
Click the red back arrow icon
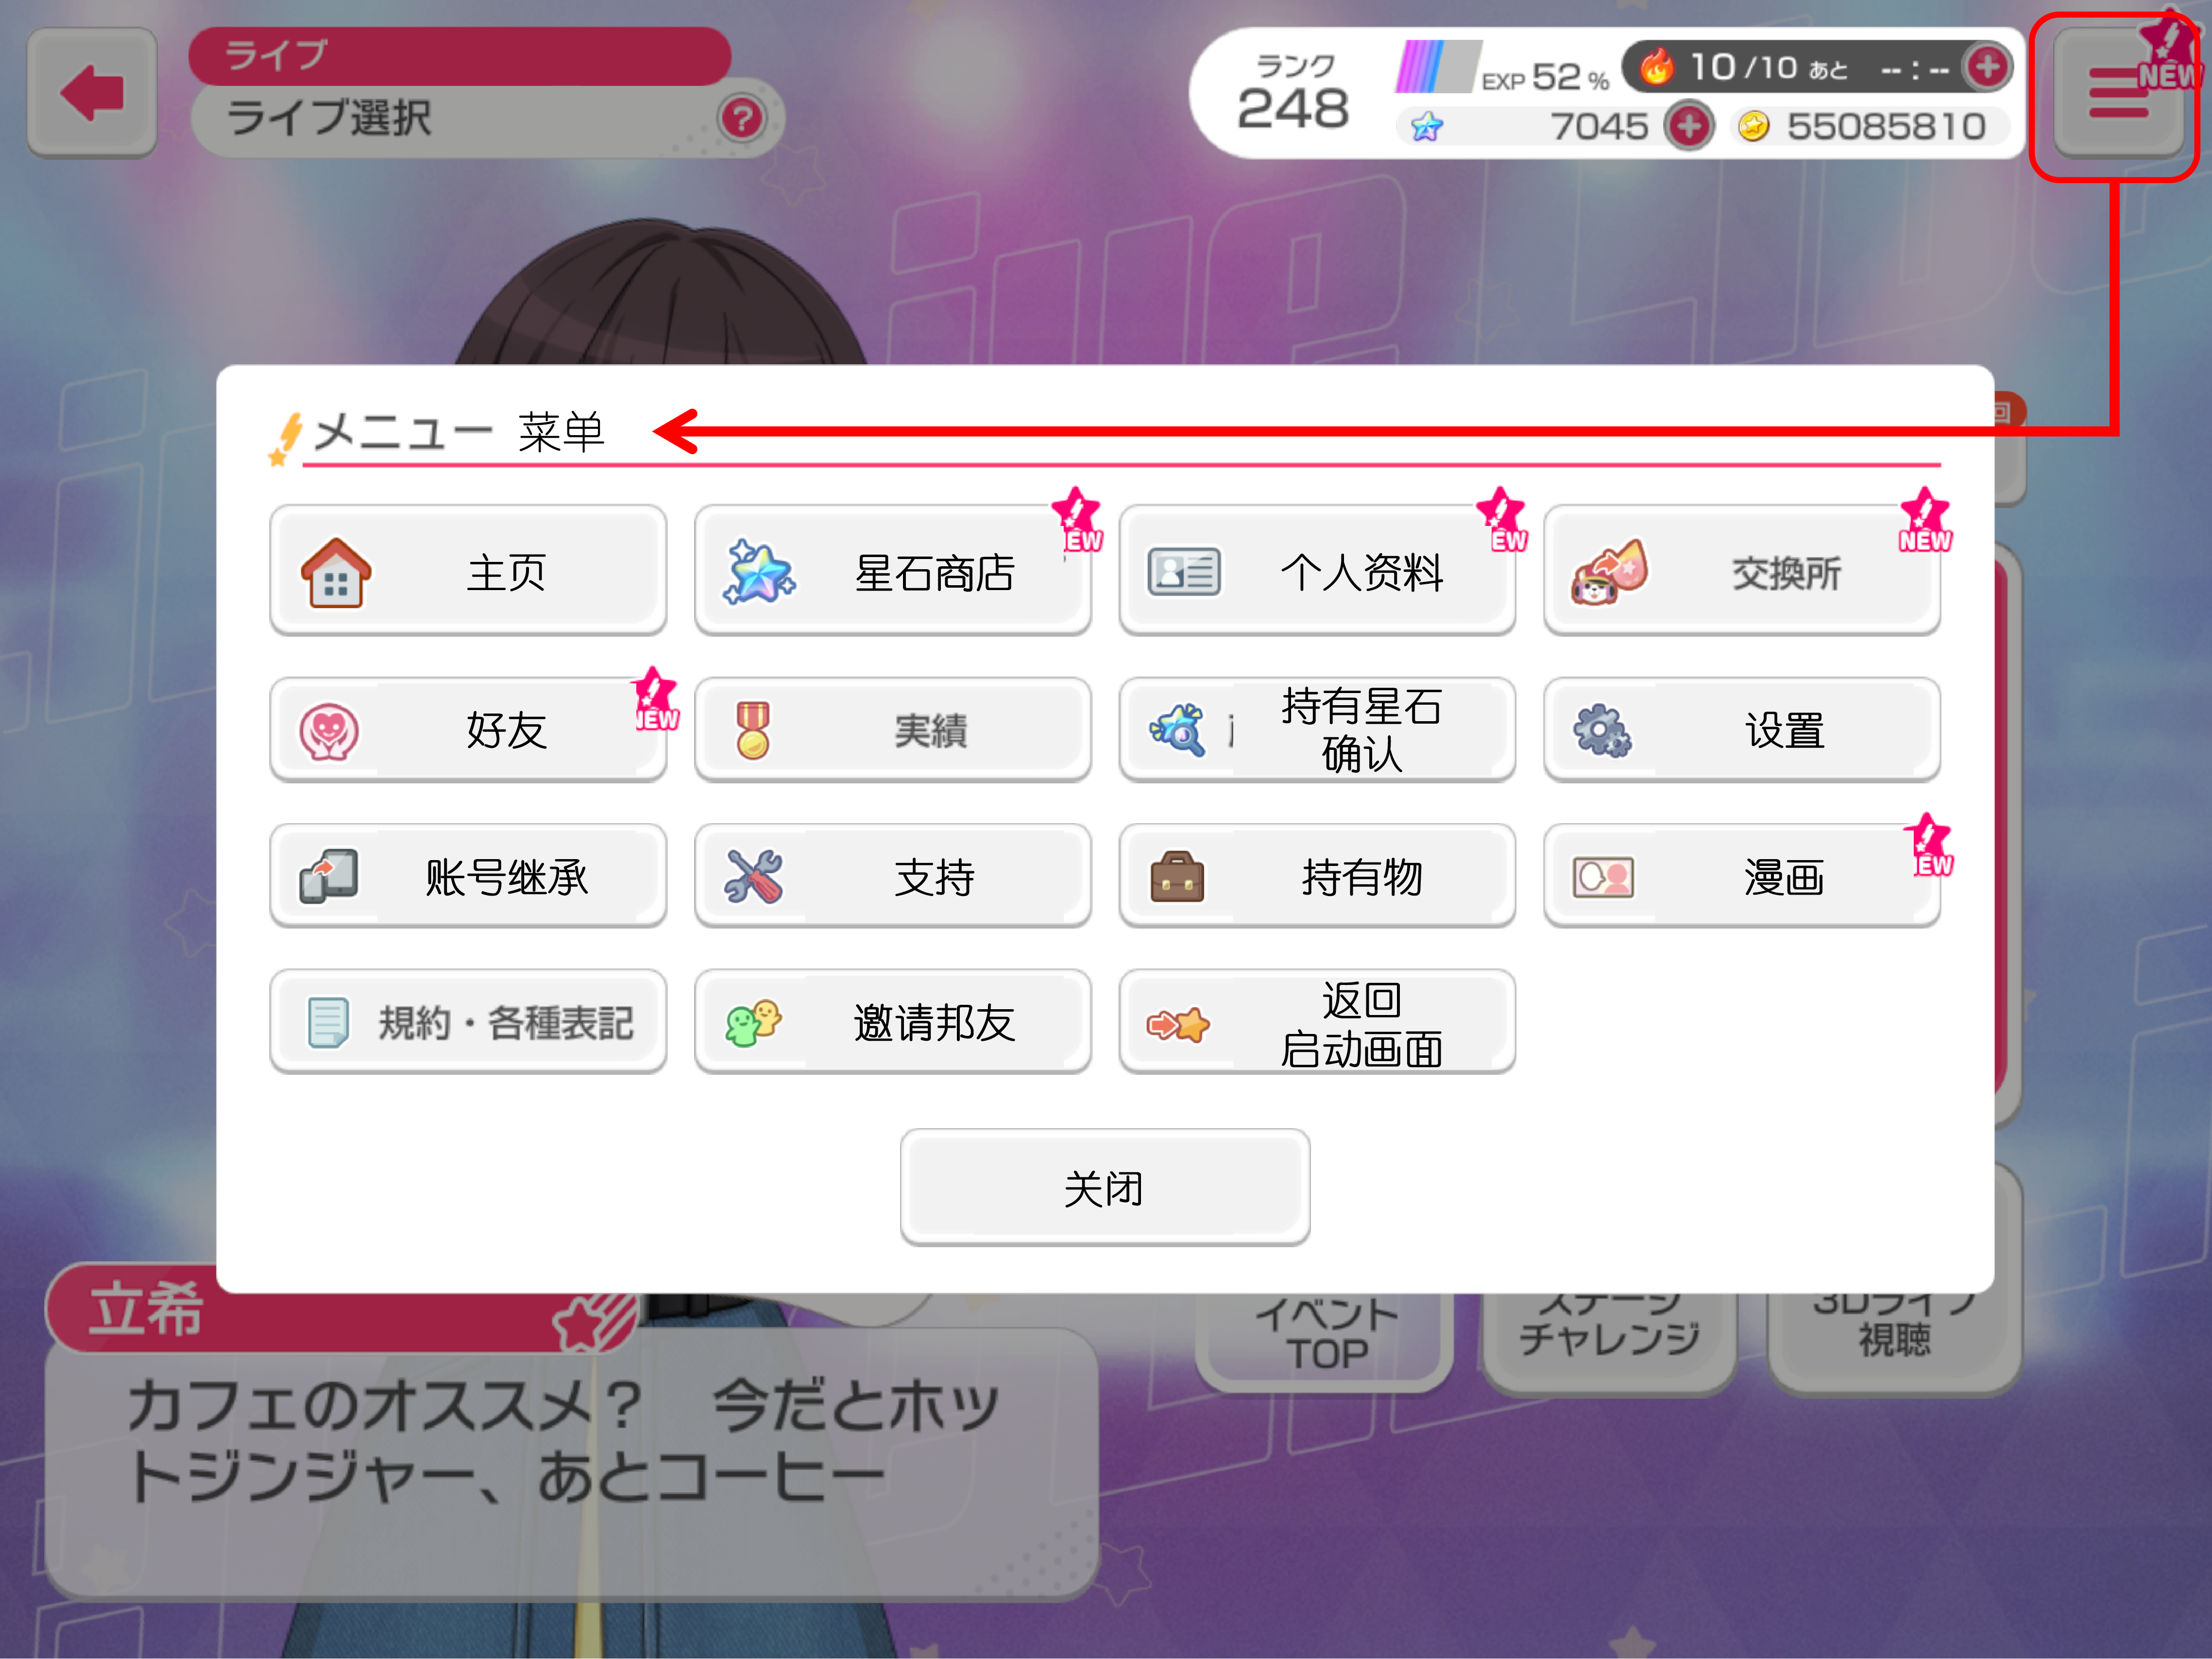tap(92, 93)
